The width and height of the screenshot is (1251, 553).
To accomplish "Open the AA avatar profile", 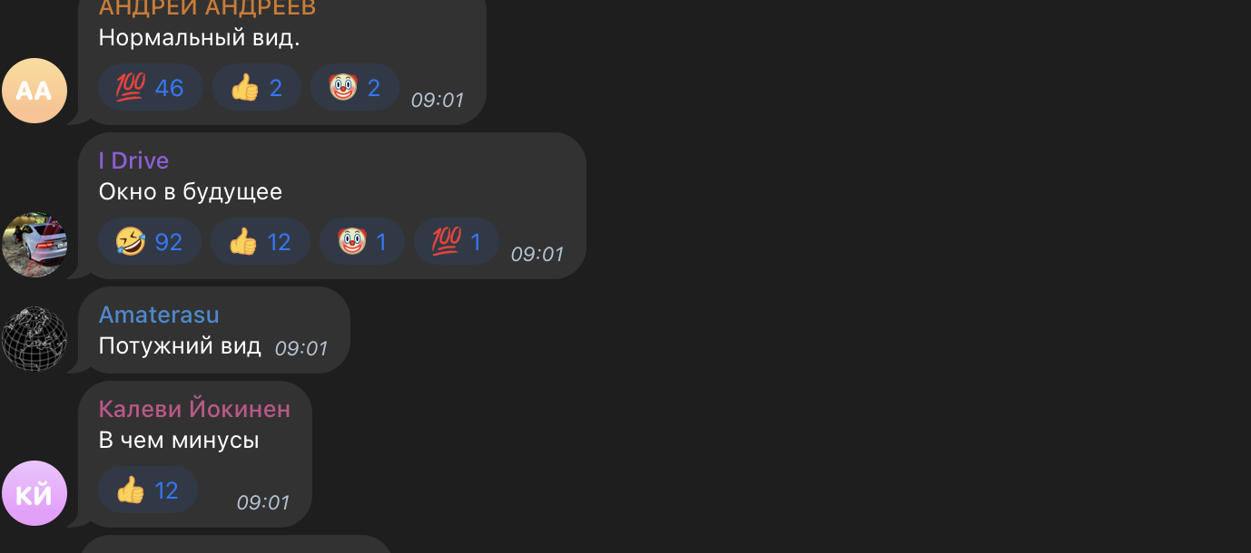I will (34, 91).
